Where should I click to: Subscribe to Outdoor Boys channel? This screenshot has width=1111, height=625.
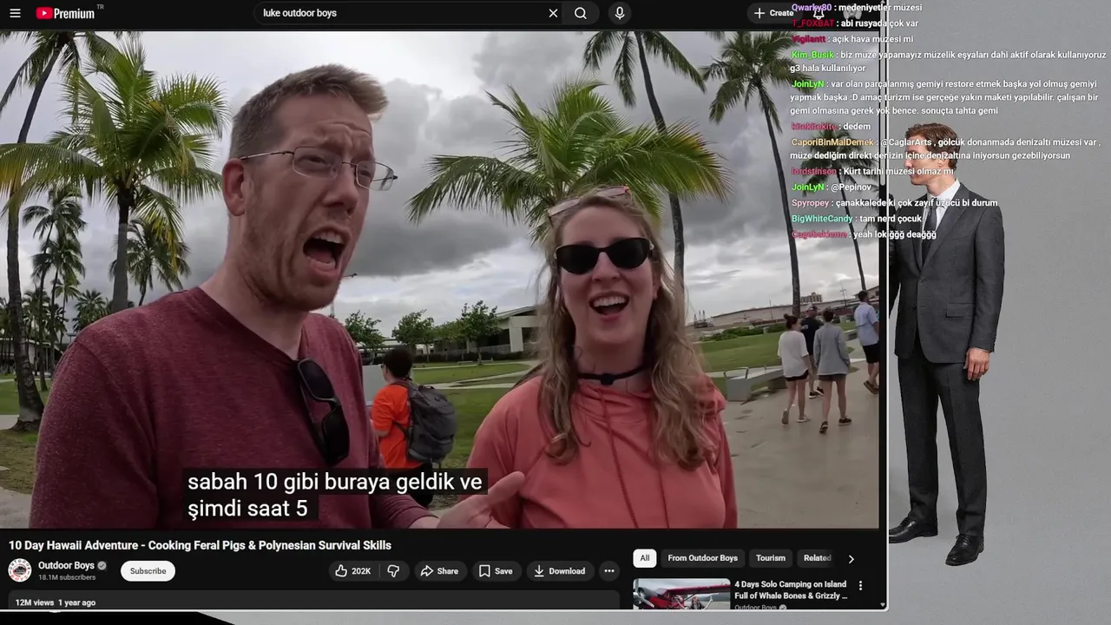[x=148, y=571]
